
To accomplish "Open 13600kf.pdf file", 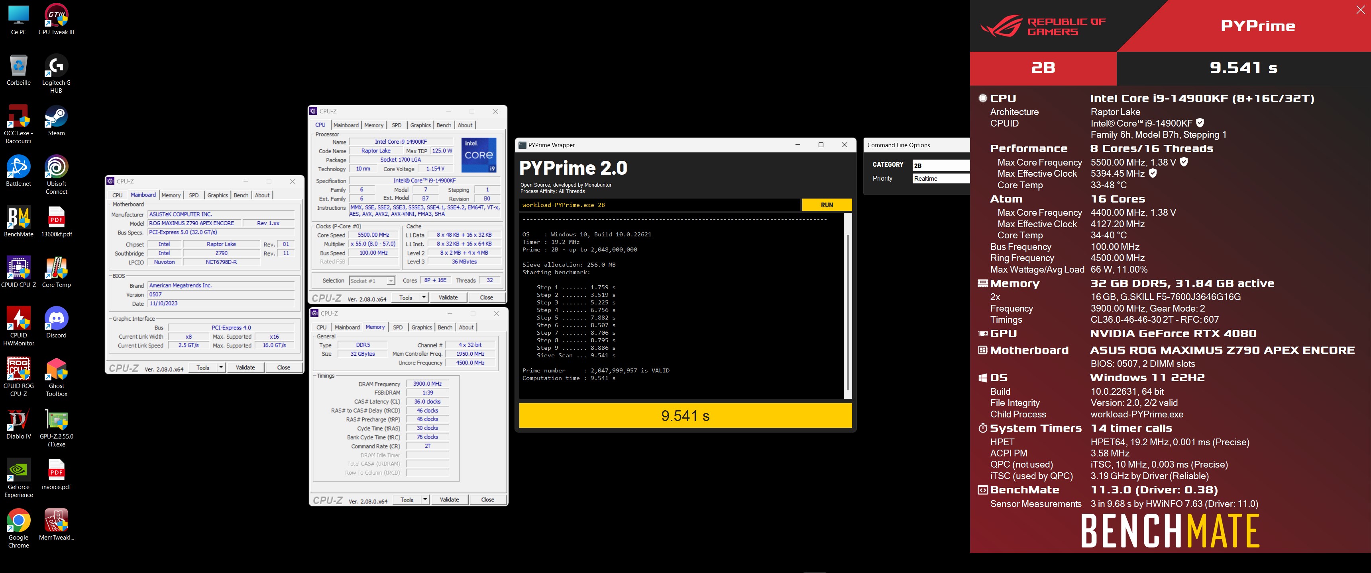I will pyautogui.click(x=56, y=221).
